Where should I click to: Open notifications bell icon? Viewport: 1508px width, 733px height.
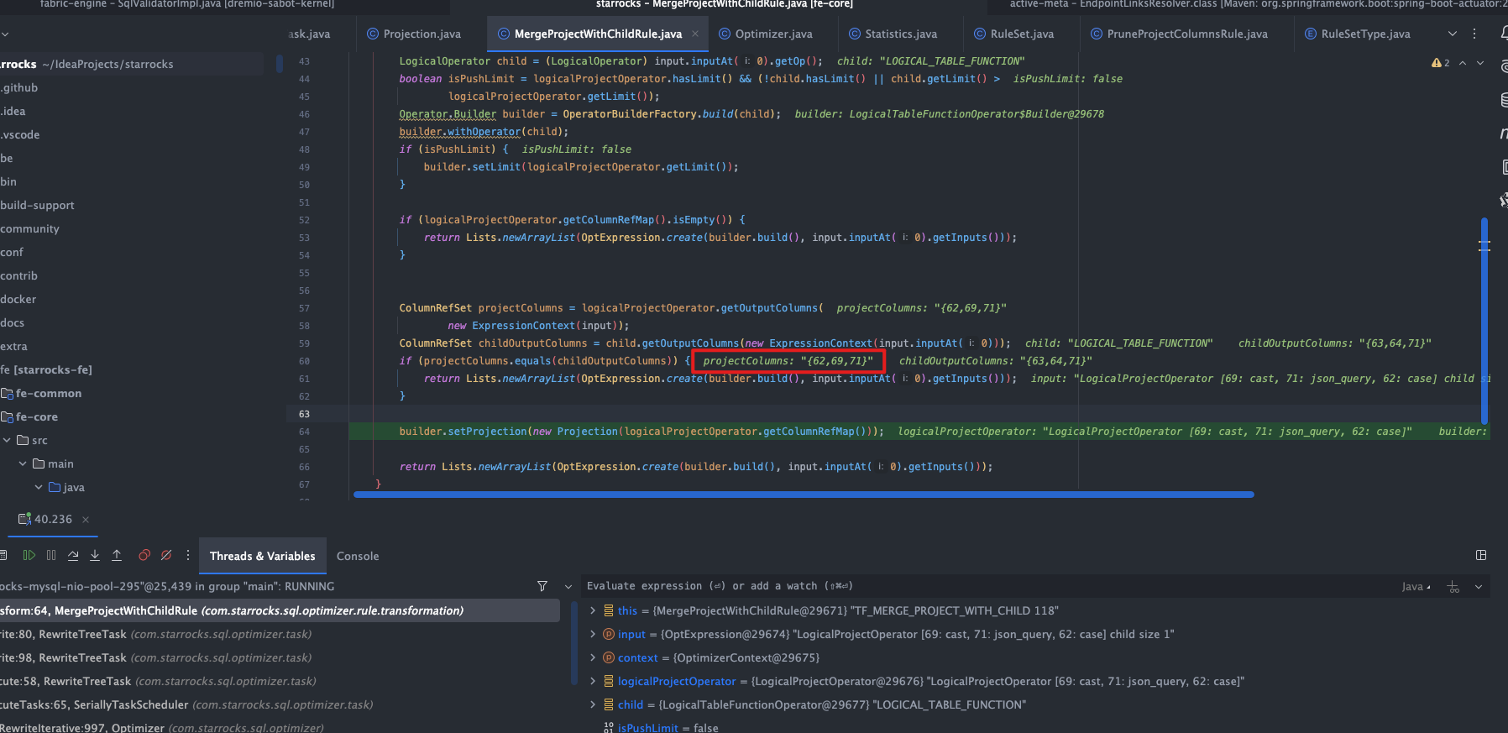1504,34
